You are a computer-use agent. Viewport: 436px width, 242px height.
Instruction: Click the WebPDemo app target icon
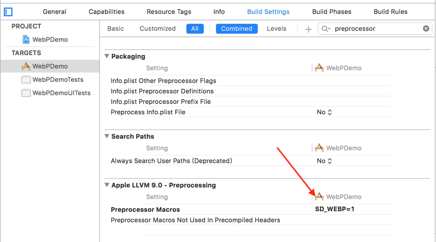pyautogui.click(x=26, y=66)
